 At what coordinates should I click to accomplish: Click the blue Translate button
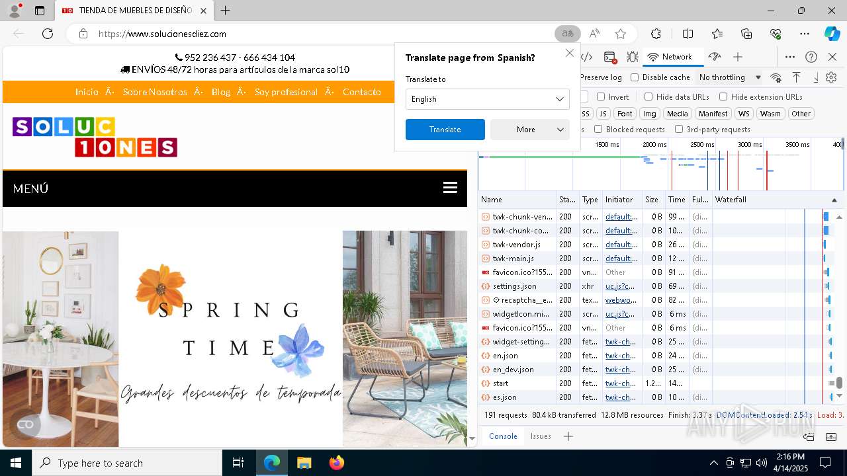445,130
